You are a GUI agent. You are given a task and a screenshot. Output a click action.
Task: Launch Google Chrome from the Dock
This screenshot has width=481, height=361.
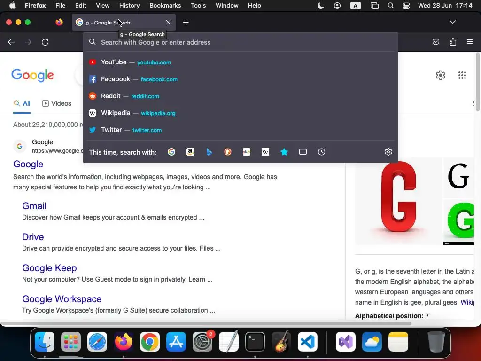[150, 342]
